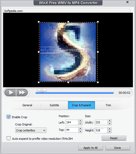This screenshot has height=154, width=136.
Task: Click the Softpedia.wmv file name
Action: pos(13,11)
